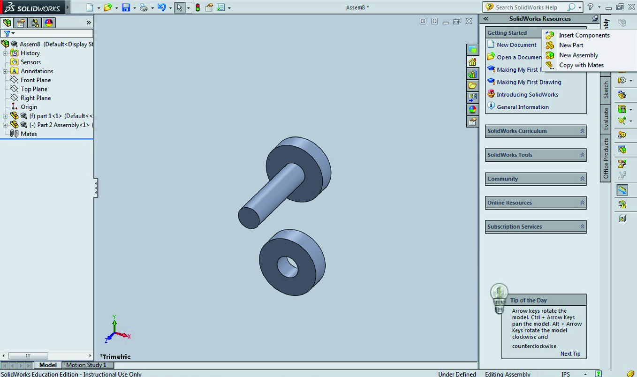Image resolution: width=637 pixels, height=377 pixels.
Task: Click the filter funnel in the feature tree
Action: coord(7,33)
